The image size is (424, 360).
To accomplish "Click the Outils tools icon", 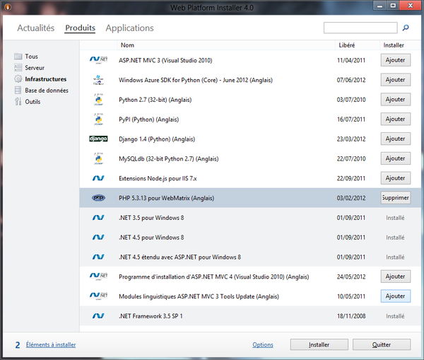I will pyautogui.click(x=18, y=102).
